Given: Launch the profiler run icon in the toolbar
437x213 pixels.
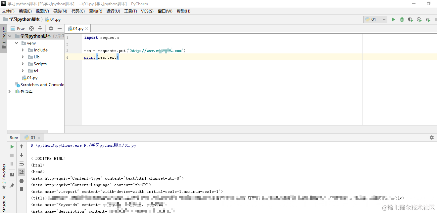Looking at the screenshot, I should [x=419, y=19].
